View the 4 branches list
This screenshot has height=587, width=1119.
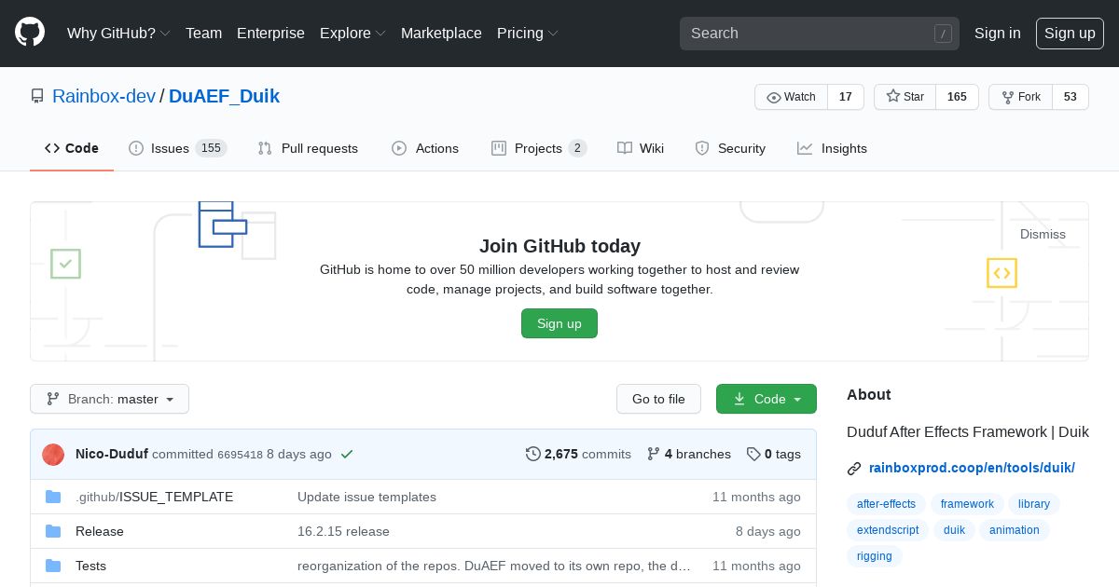click(x=689, y=454)
